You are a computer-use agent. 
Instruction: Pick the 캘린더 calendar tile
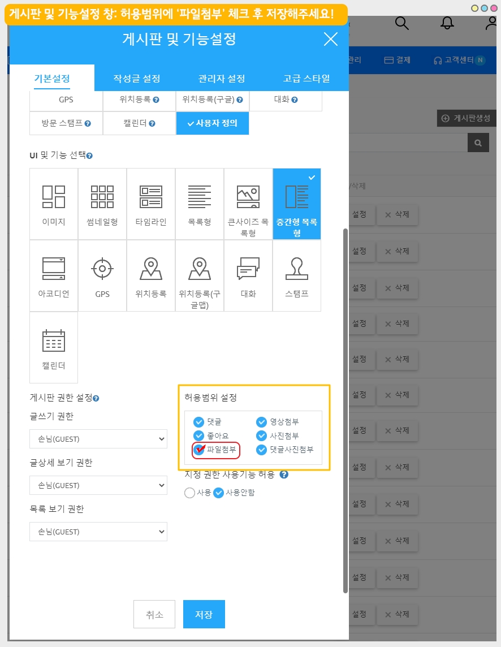point(54,347)
